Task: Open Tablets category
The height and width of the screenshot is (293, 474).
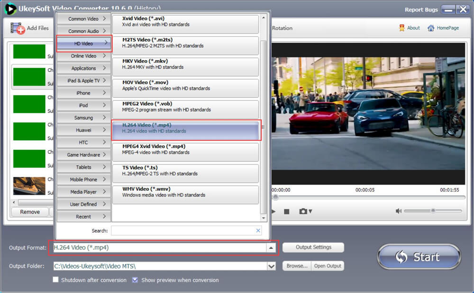Action: (83, 167)
